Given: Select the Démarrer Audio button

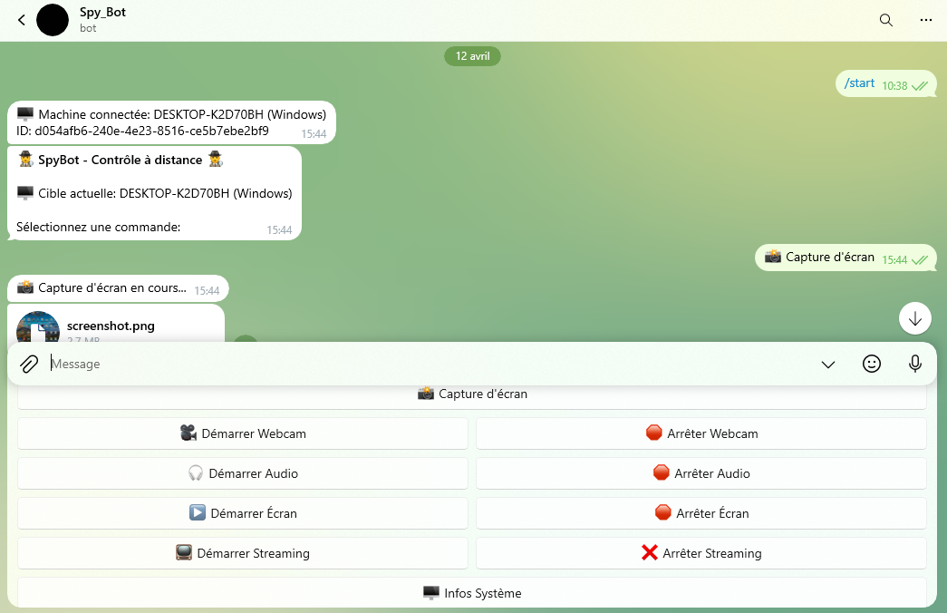Looking at the screenshot, I should click(243, 473).
